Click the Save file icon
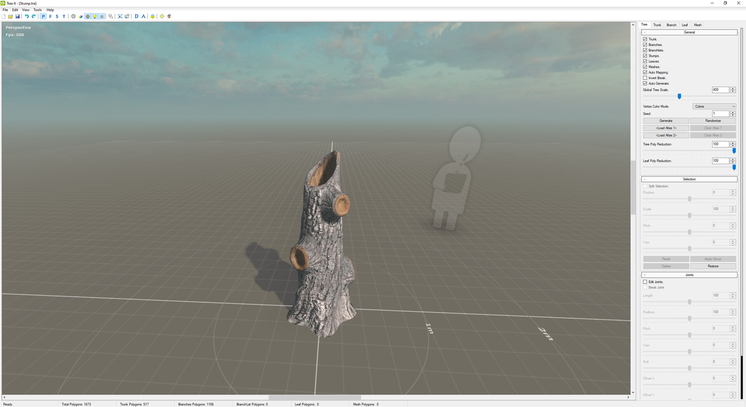Viewport: 746px width, 407px height. pos(17,16)
